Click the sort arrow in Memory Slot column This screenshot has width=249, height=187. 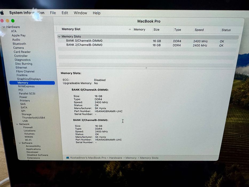pos(130,29)
